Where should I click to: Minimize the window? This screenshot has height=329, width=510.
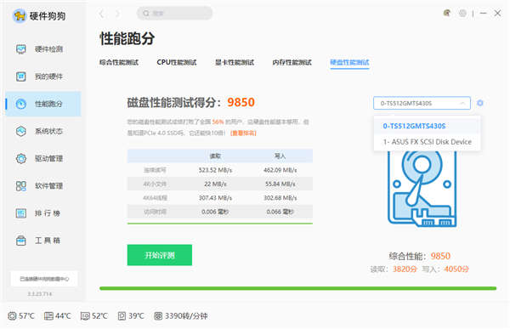[483, 13]
